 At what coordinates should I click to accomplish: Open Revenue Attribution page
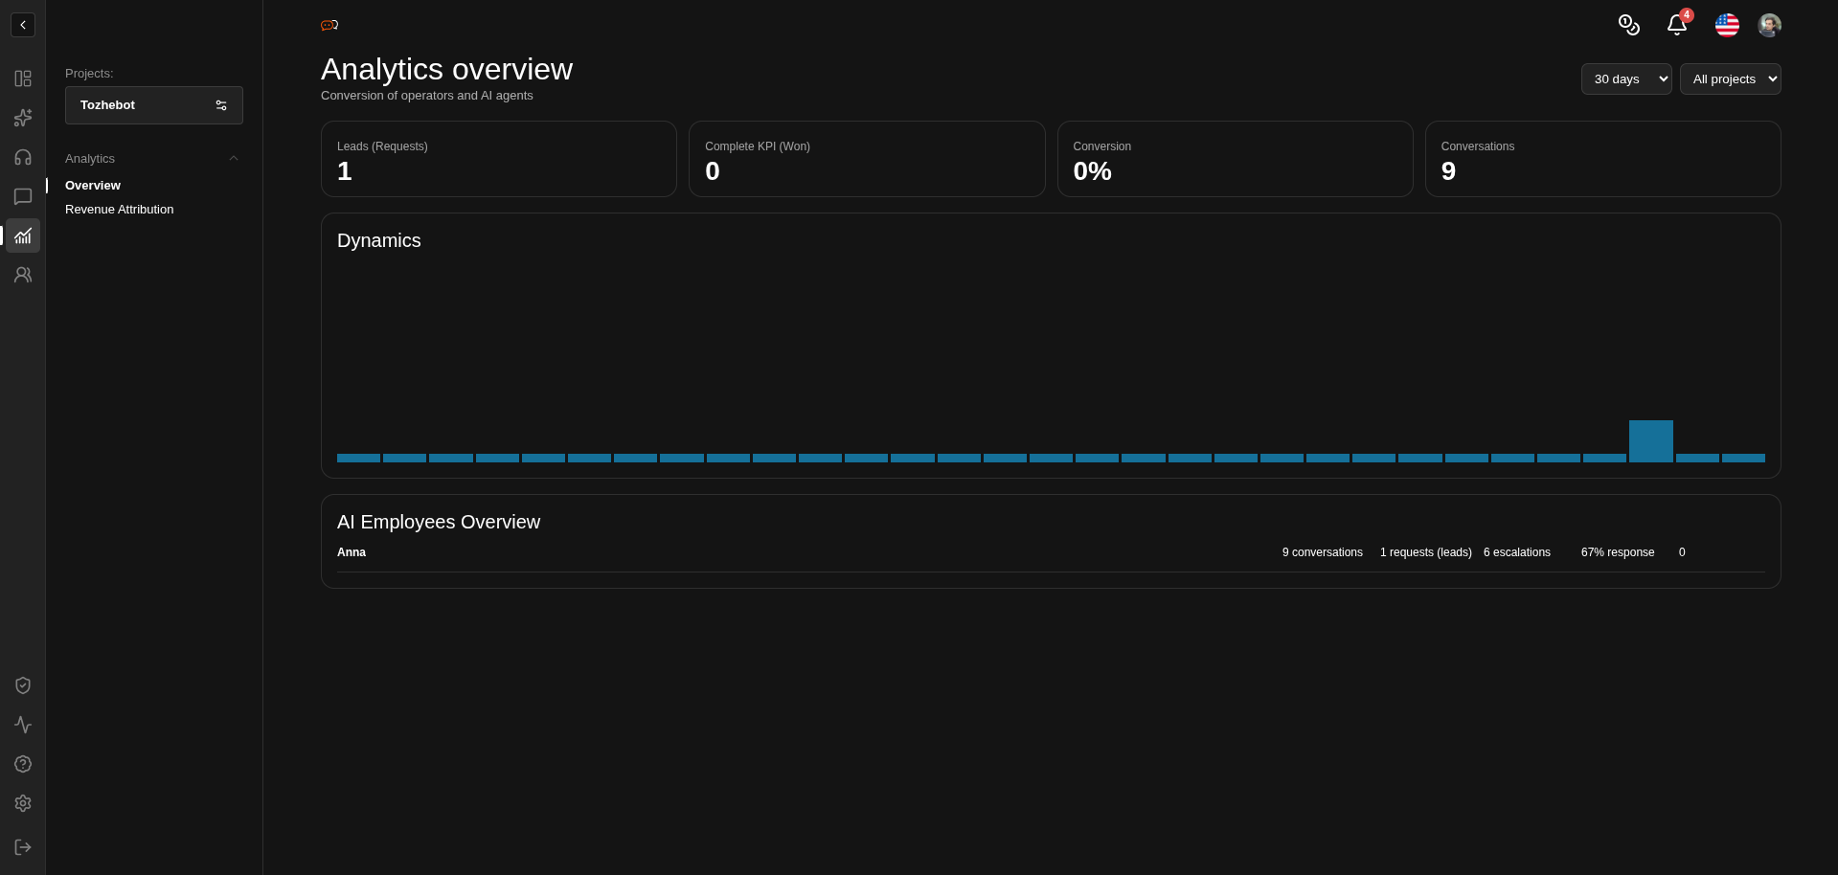(120, 210)
